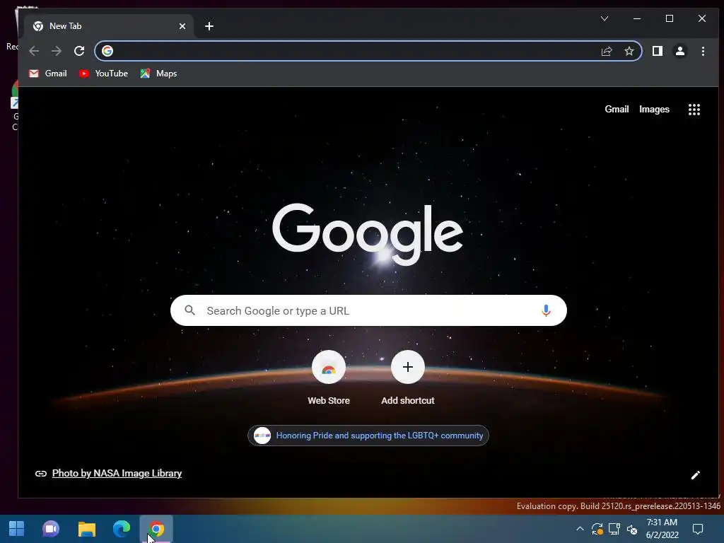Open a new tab with plus button
Image resolution: width=724 pixels, height=543 pixels.
[x=209, y=26]
